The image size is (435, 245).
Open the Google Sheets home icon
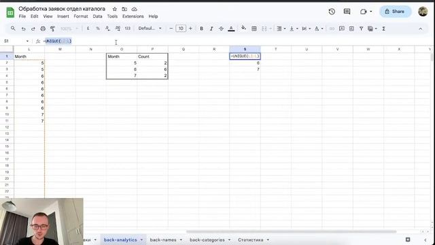pos(10,12)
